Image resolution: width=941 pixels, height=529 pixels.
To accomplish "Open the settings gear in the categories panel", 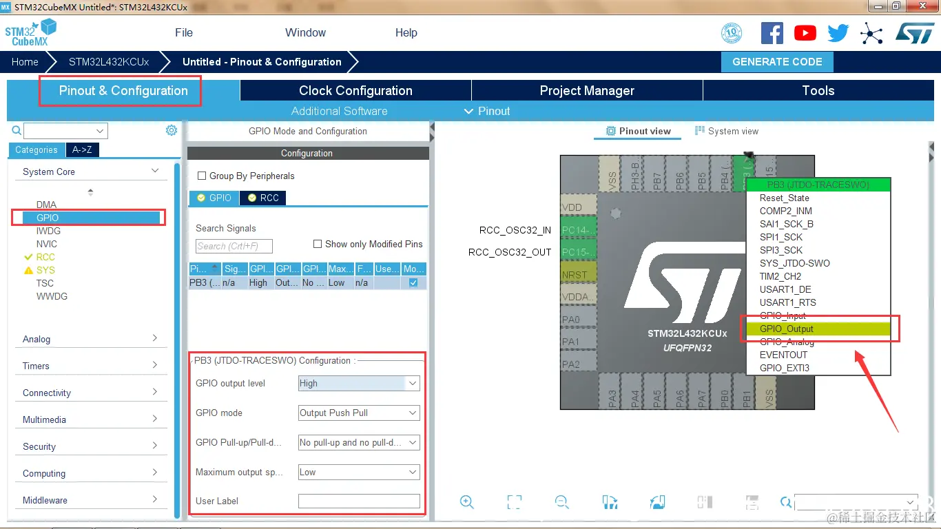I will coord(172,130).
